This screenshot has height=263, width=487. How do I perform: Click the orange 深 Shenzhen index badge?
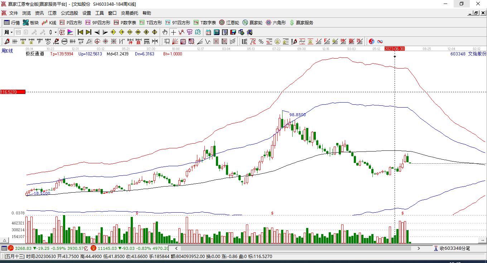(93, 248)
